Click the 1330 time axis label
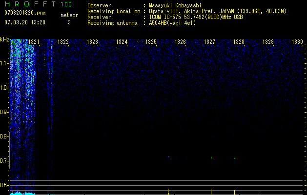The image size is (307, 195). coord(297,42)
